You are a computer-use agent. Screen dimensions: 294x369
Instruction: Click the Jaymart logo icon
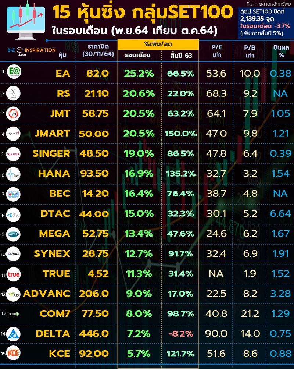(x=14, y=133)
